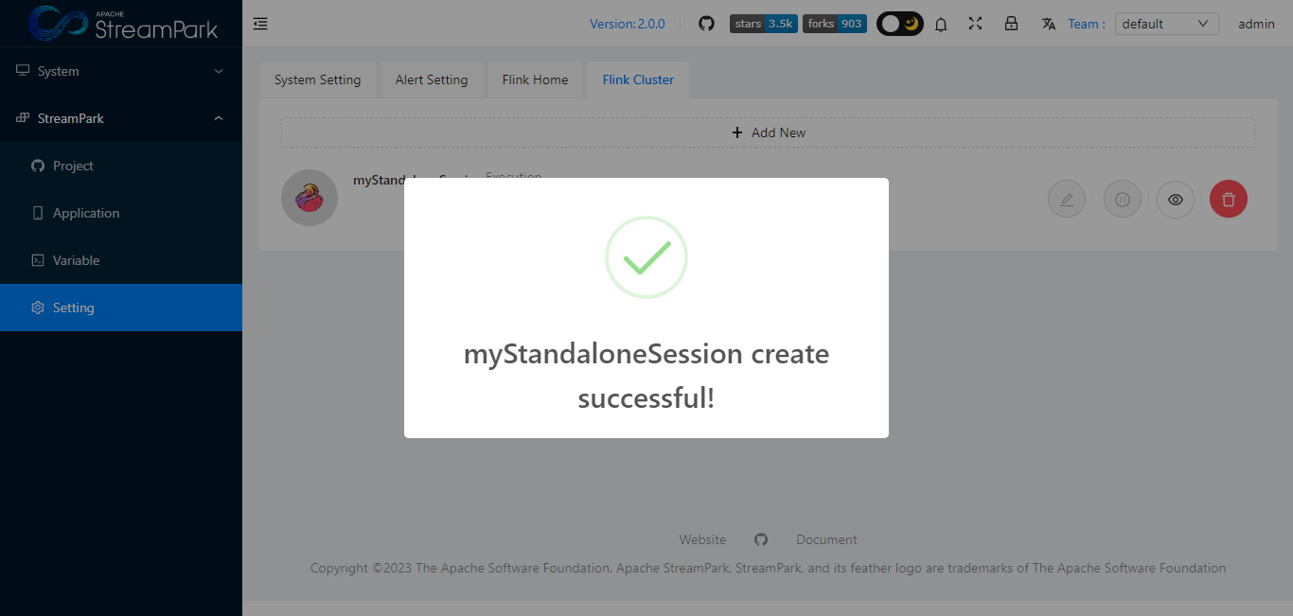Open the language translation icon

click(1048, 24)
